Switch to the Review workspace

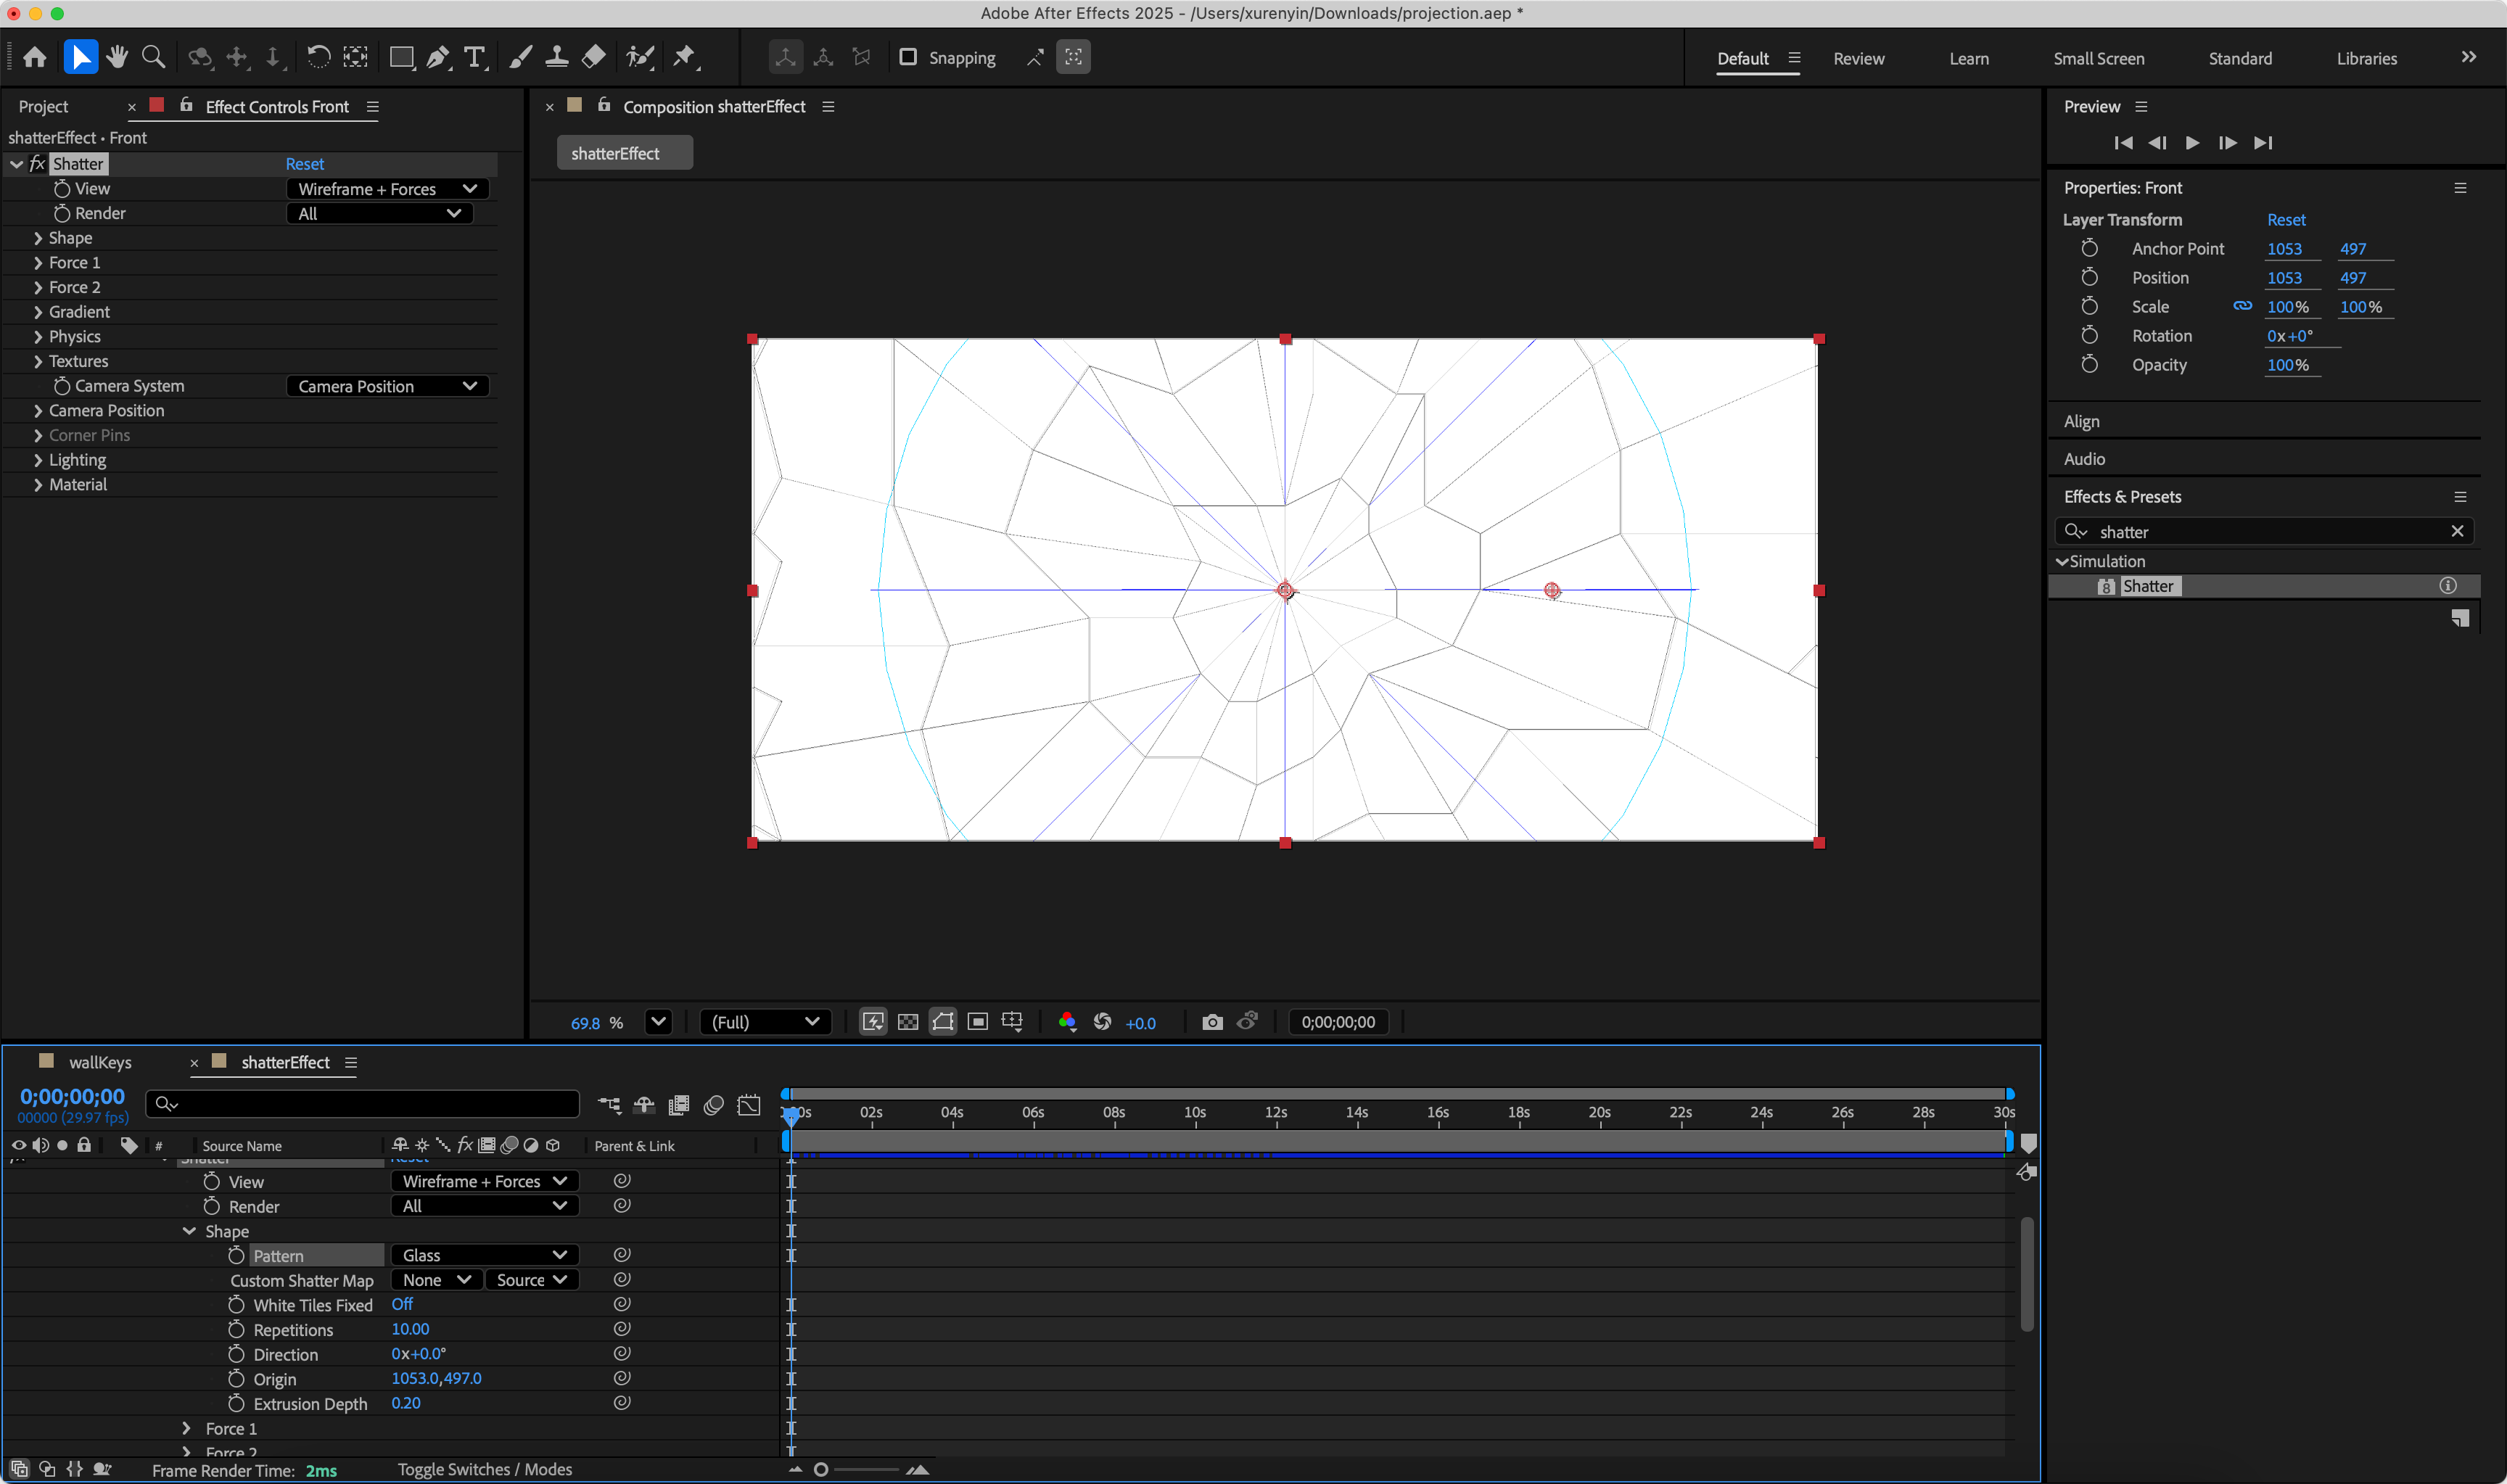1858,58
